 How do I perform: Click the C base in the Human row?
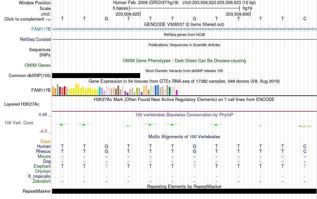[305, 146]
